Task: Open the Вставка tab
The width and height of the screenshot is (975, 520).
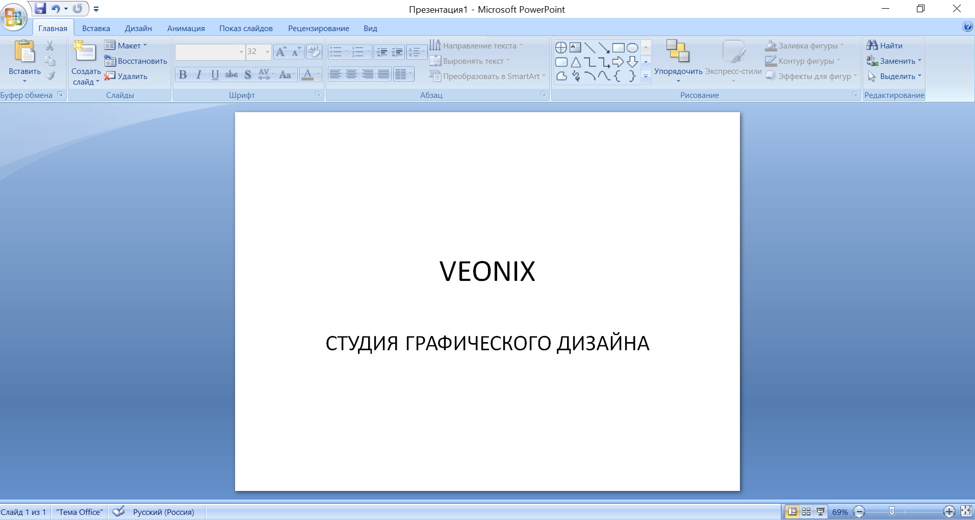Action: 96,29
